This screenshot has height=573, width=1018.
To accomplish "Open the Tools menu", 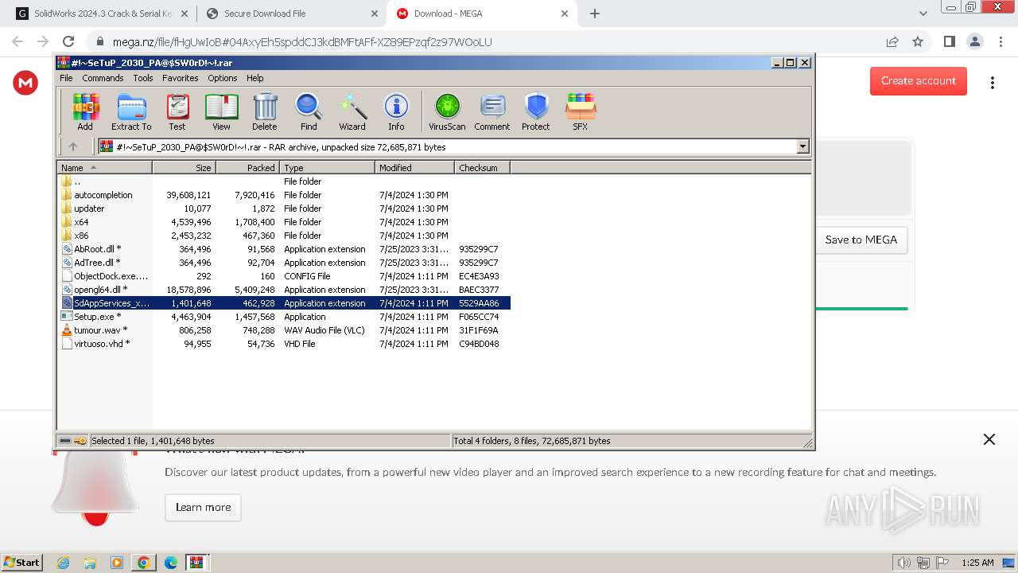I will pyautogui.click(x=143, y=78).
